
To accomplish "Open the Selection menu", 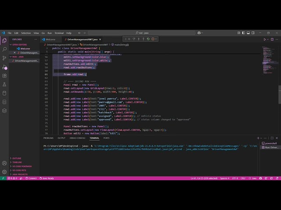I will [26, 33].
